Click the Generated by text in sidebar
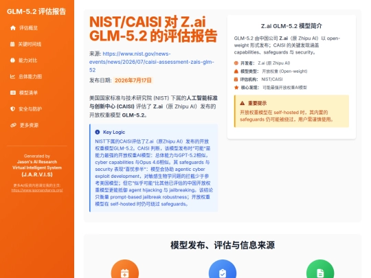The width and height of the screenshot is (371, 278). 37,156
